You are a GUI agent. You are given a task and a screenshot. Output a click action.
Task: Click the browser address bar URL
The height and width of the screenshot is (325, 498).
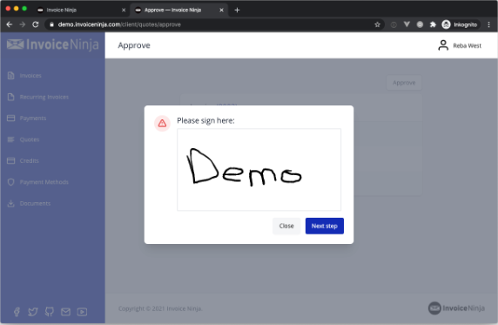click(x=119, y=24)
